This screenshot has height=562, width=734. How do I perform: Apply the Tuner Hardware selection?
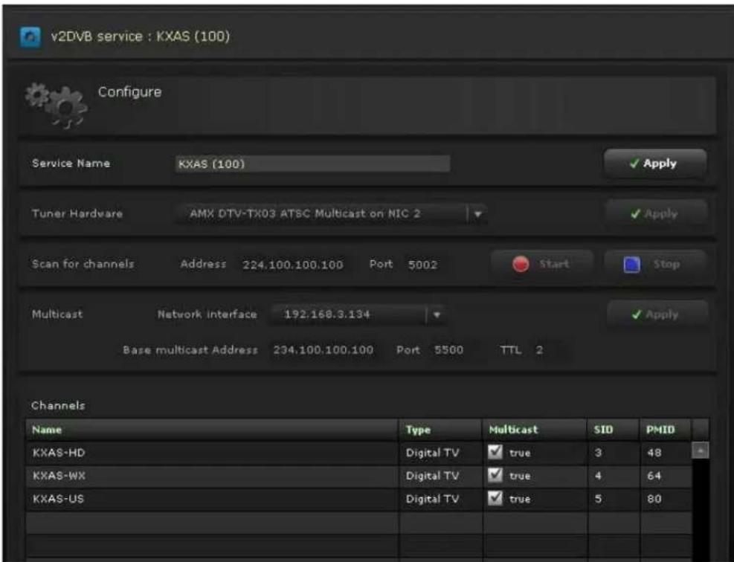tap(655, 214)
